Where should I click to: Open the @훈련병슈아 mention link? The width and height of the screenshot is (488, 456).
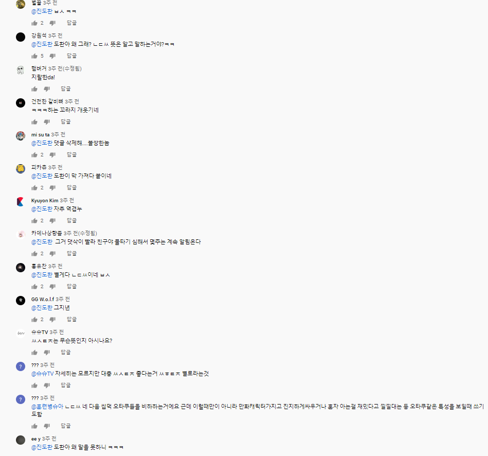click(47, 407)
